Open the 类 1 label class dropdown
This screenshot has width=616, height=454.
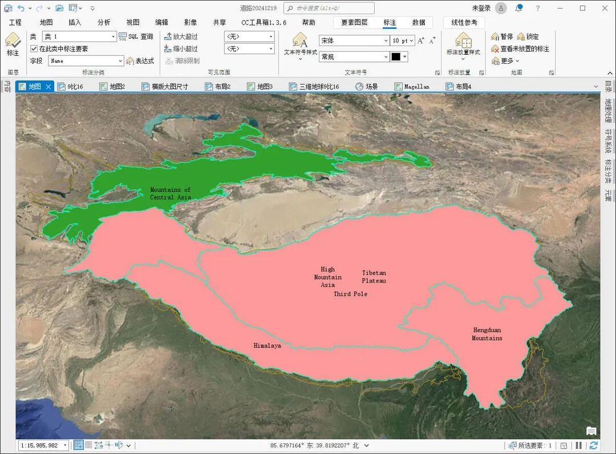coord(80,36)
